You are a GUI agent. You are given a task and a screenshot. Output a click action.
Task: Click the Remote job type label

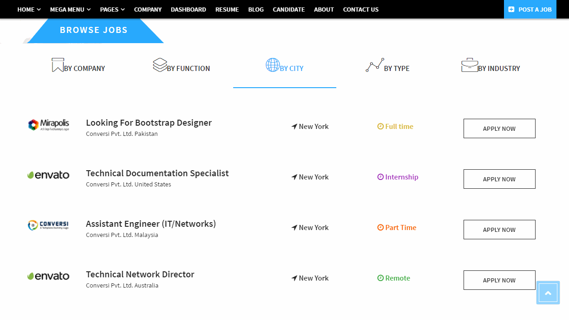tap(397, 278)
